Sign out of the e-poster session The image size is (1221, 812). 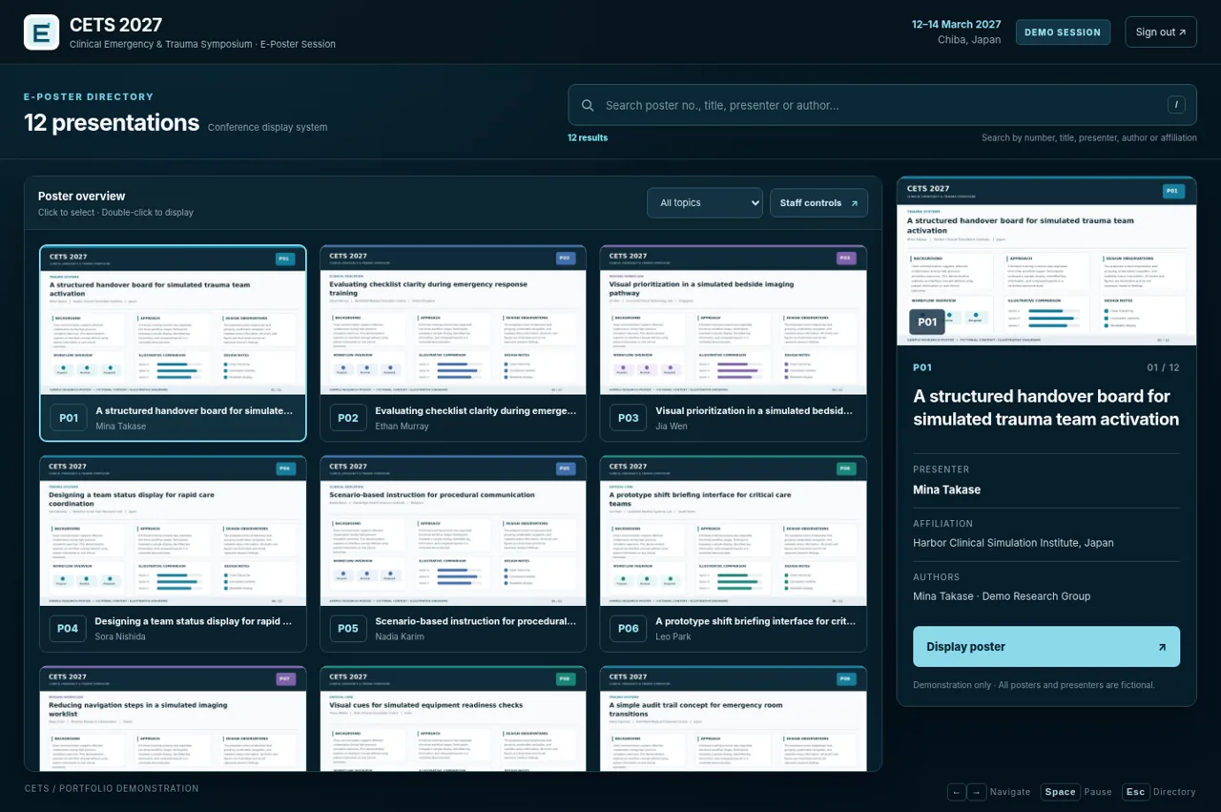point(1161,32)
